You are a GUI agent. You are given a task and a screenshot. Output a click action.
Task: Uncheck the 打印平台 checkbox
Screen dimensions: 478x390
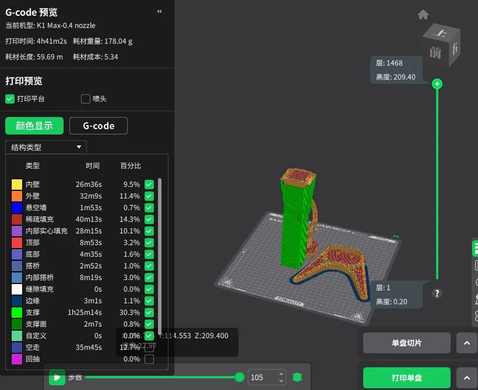pos(10,99)
